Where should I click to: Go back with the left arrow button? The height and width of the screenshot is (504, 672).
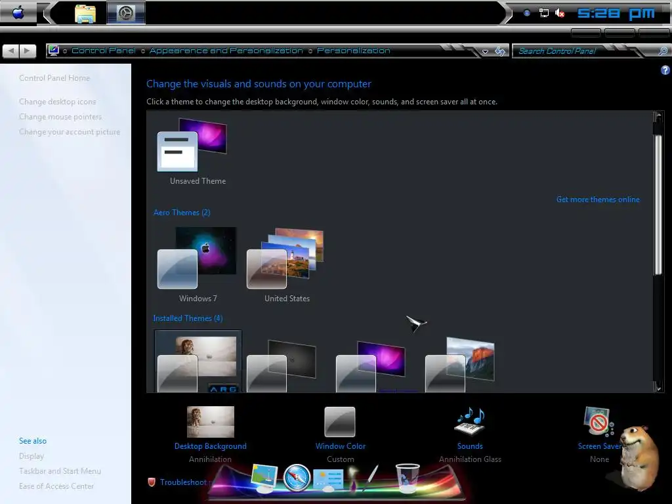pyautogui.click(x=10, y=51)
